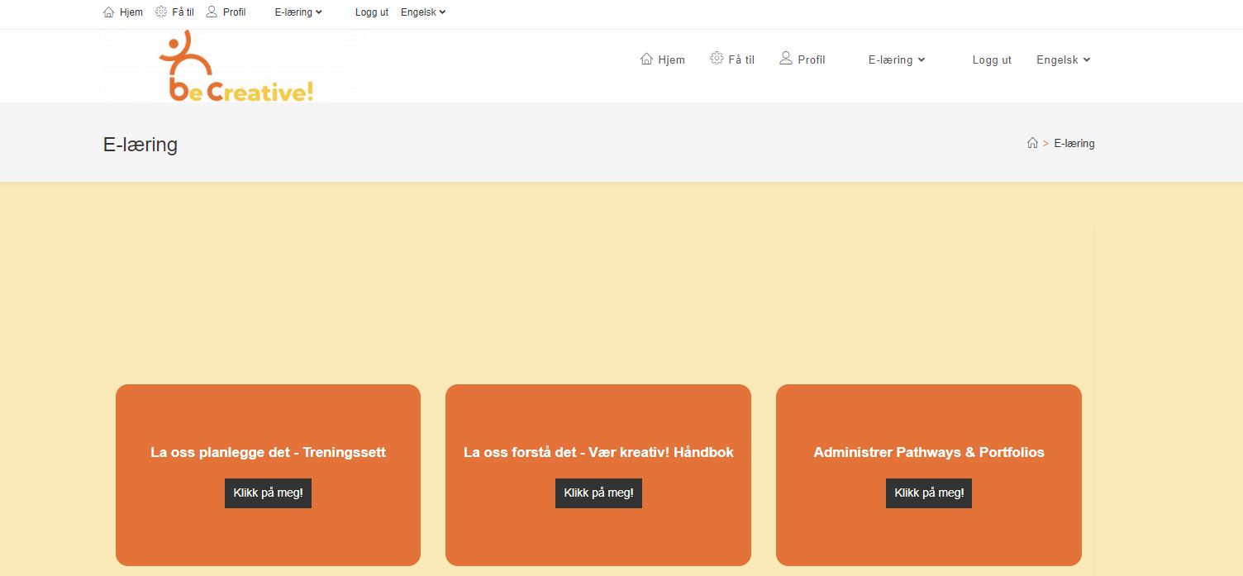This screenshot has height=576, width=1243.
Task: Click the be Creative! logo
Action: pyautogui.click(x=236, y=66)
